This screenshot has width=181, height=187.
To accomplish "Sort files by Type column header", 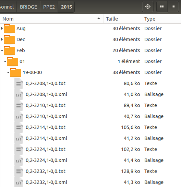I will pyautogui.click(x=161, y=19).
